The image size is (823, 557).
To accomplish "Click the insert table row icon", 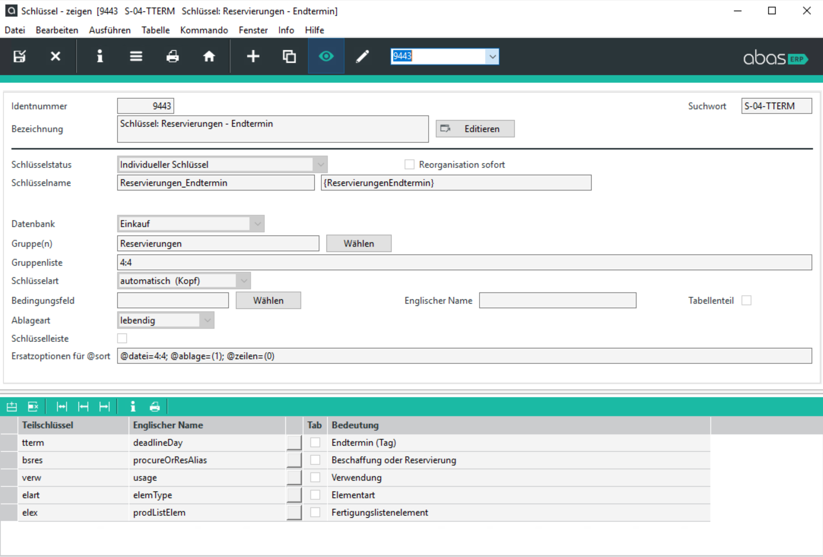I will click(12, 407).
